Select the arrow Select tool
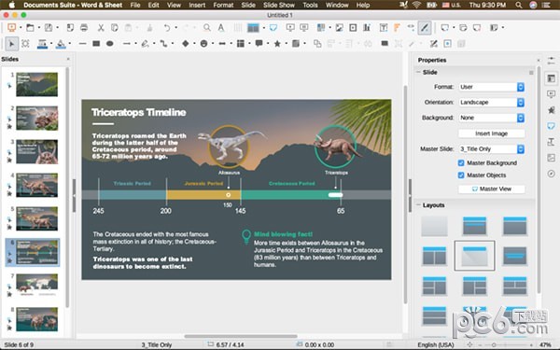The width and height of the screenshot is (560, 350). tap(11, 44)
